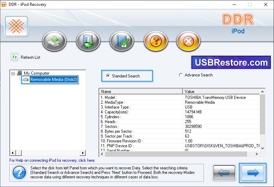
Task: Click the details table scroll left arrow
Action: pyautogui.click(x=102, y=154)
